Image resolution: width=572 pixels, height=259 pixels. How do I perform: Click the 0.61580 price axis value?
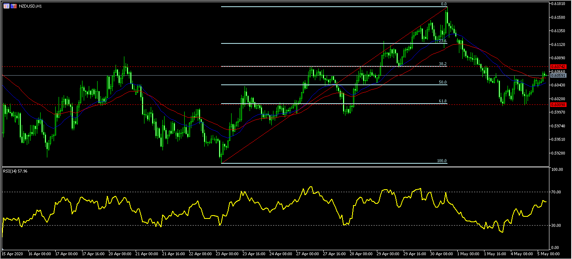559,17
